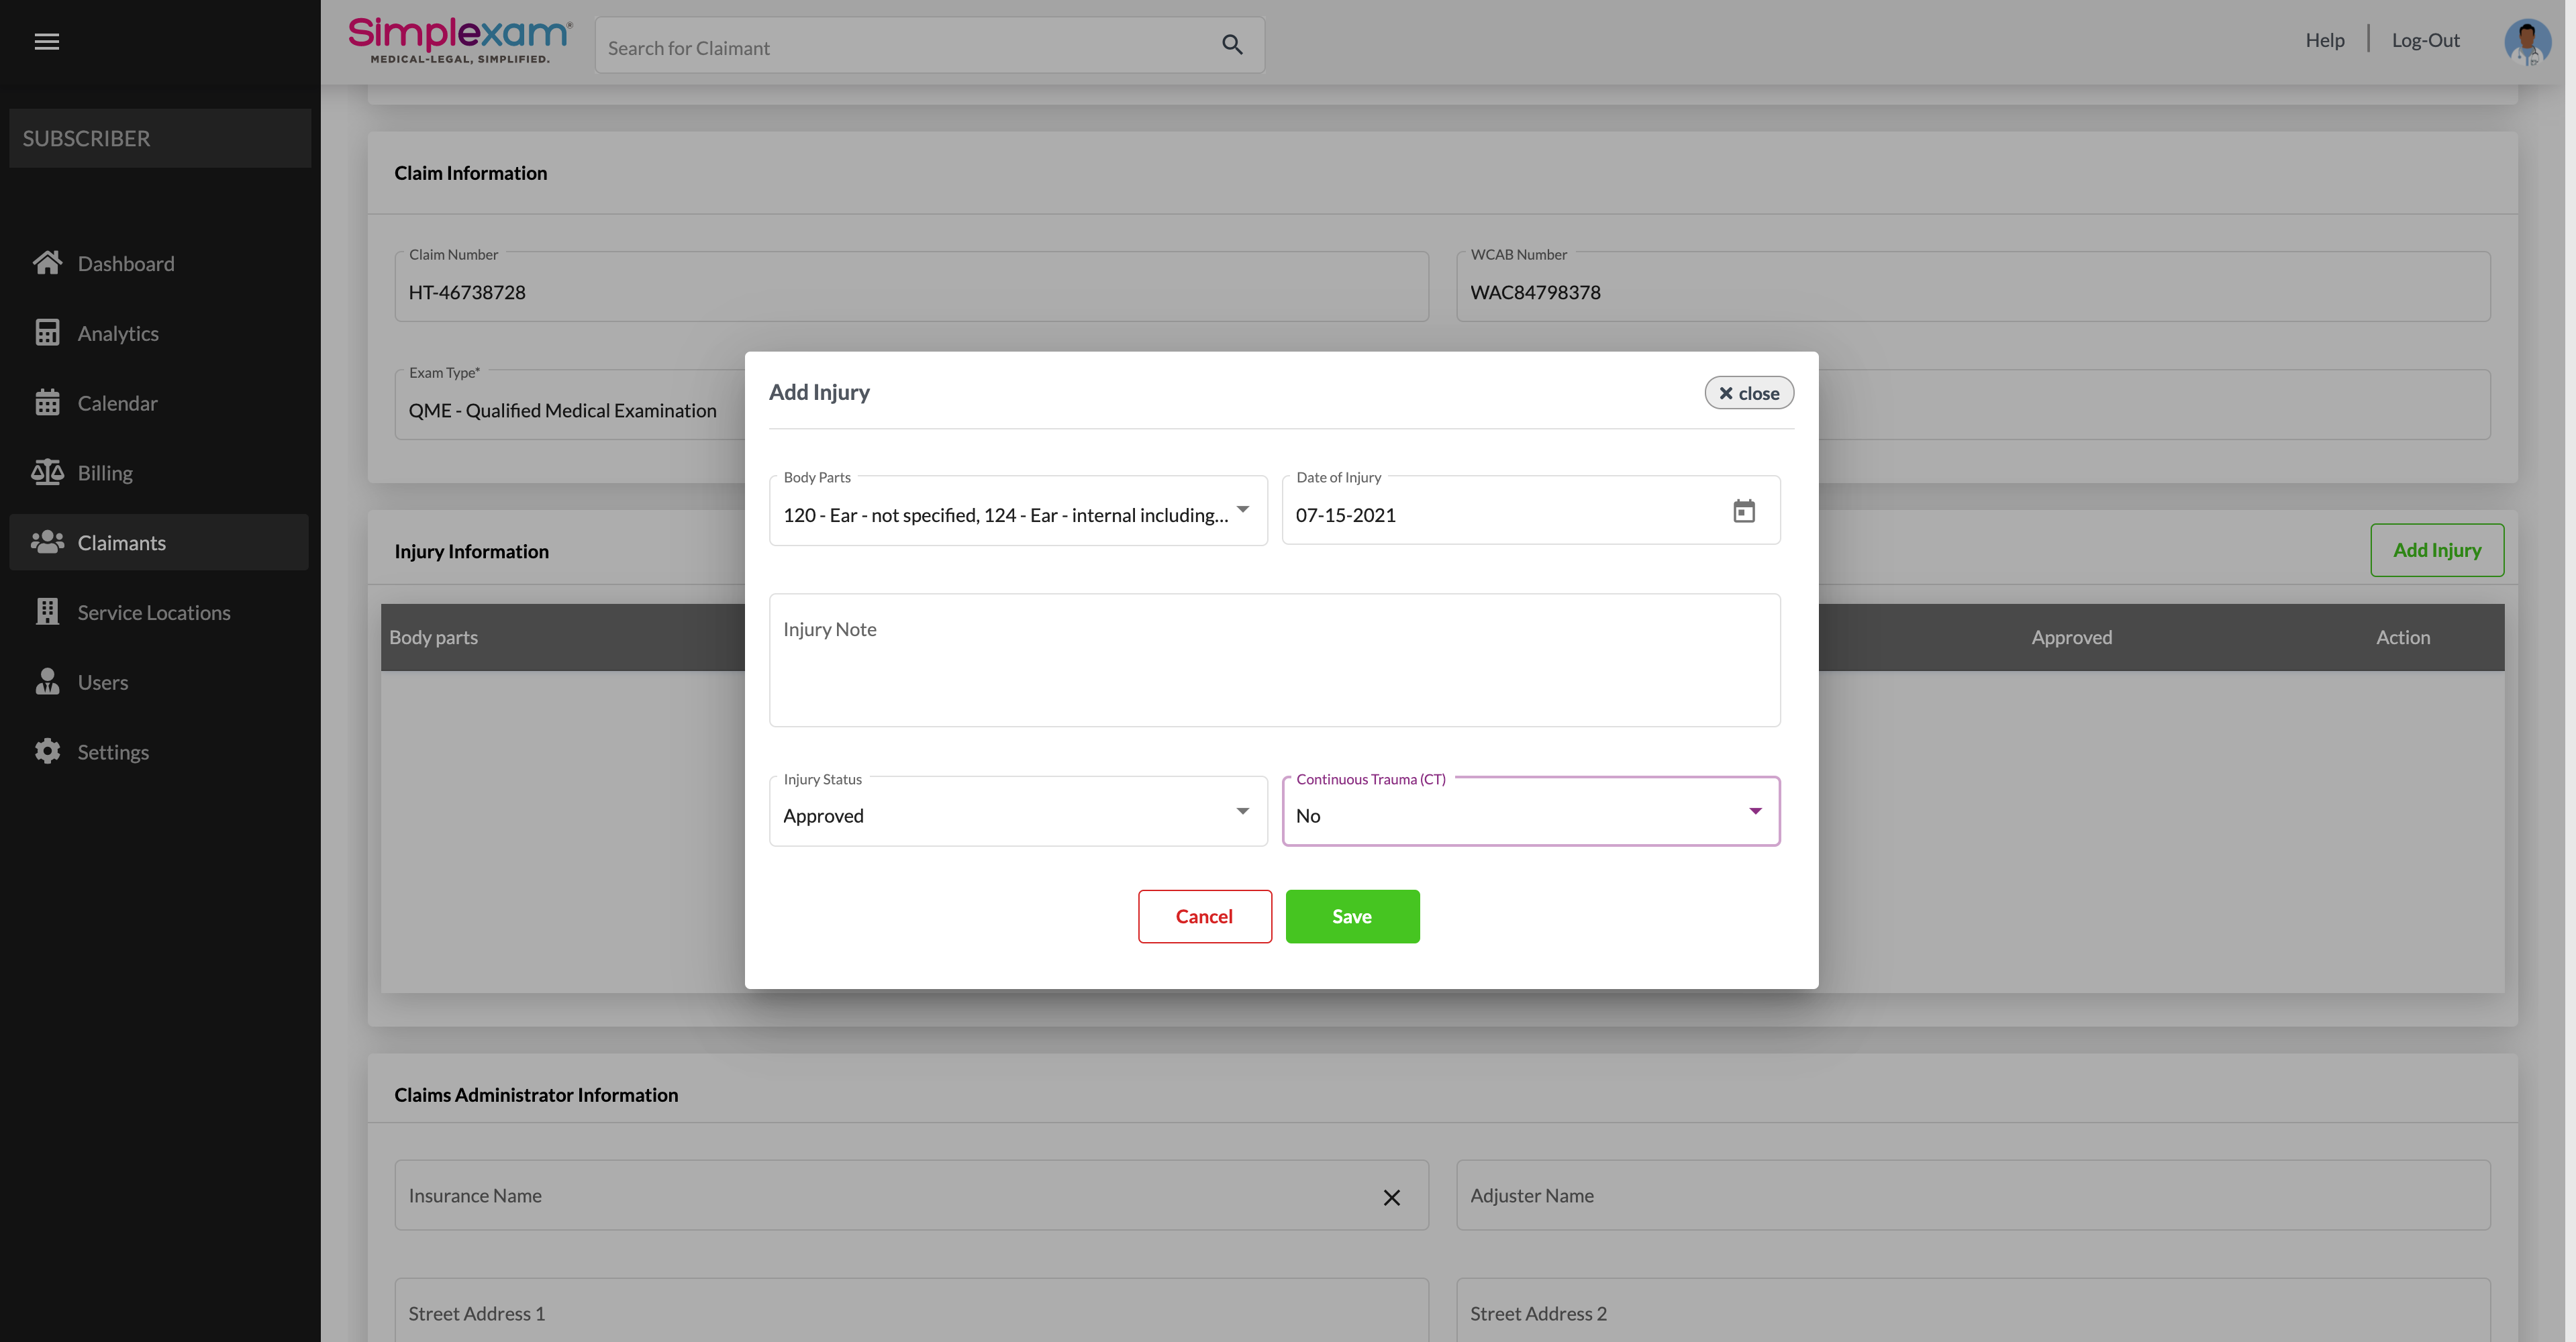Click the Dashboard home icon
The image size is (2576, 1342).
pos(47,263)
